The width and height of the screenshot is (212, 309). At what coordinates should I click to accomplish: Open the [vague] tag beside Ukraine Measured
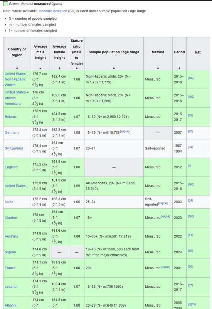click(x=165, y=216)
